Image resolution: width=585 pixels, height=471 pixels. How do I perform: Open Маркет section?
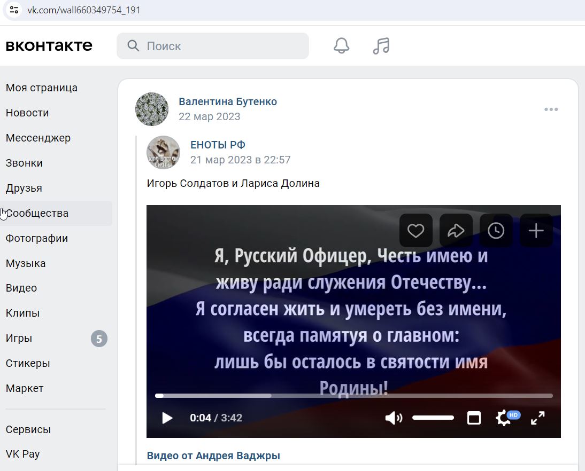tap(25, 388)
